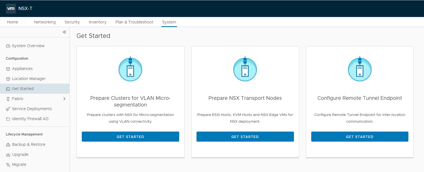Click the Identity Firewall AD folder icon
Image resolution: width=424 pixels, height=172 pixels.
pos(8,119)
